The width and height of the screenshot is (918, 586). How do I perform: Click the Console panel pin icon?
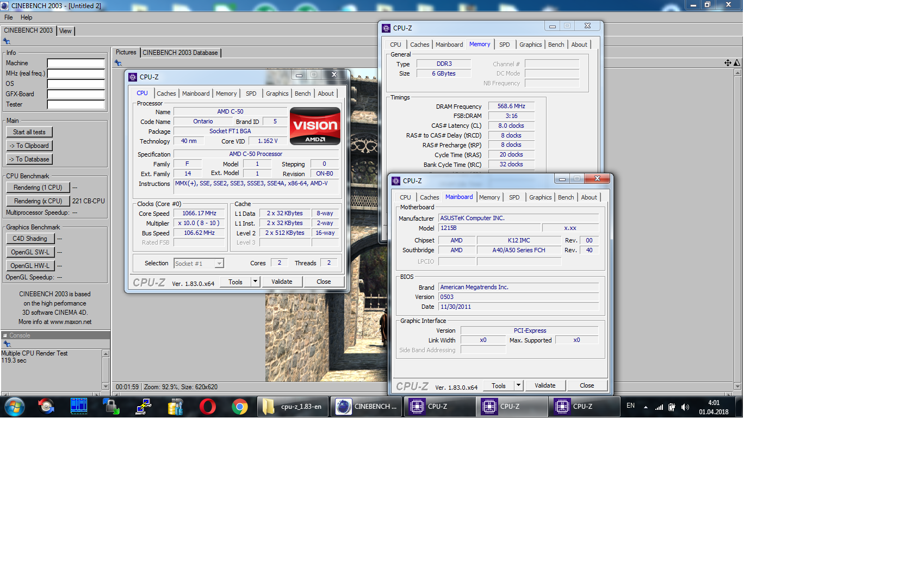(7, 344)
